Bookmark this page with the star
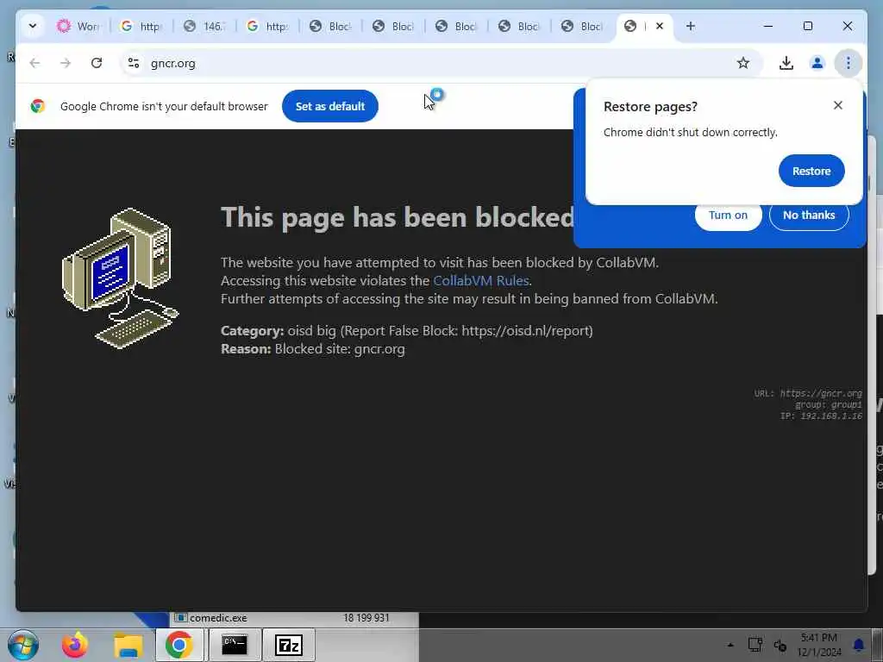 (743, 63)
